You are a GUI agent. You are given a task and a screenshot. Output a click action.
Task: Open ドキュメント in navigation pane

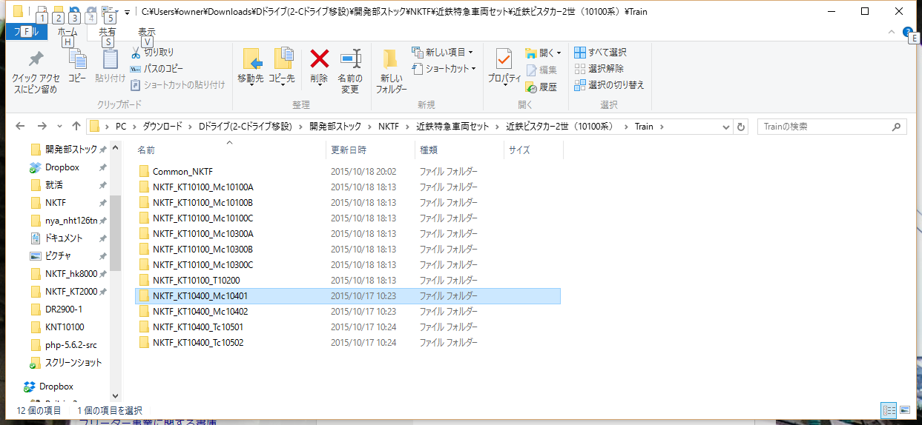coord(64,238)
